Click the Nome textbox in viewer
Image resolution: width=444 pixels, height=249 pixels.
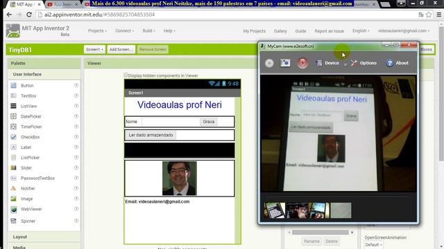(x=171, y=122)
